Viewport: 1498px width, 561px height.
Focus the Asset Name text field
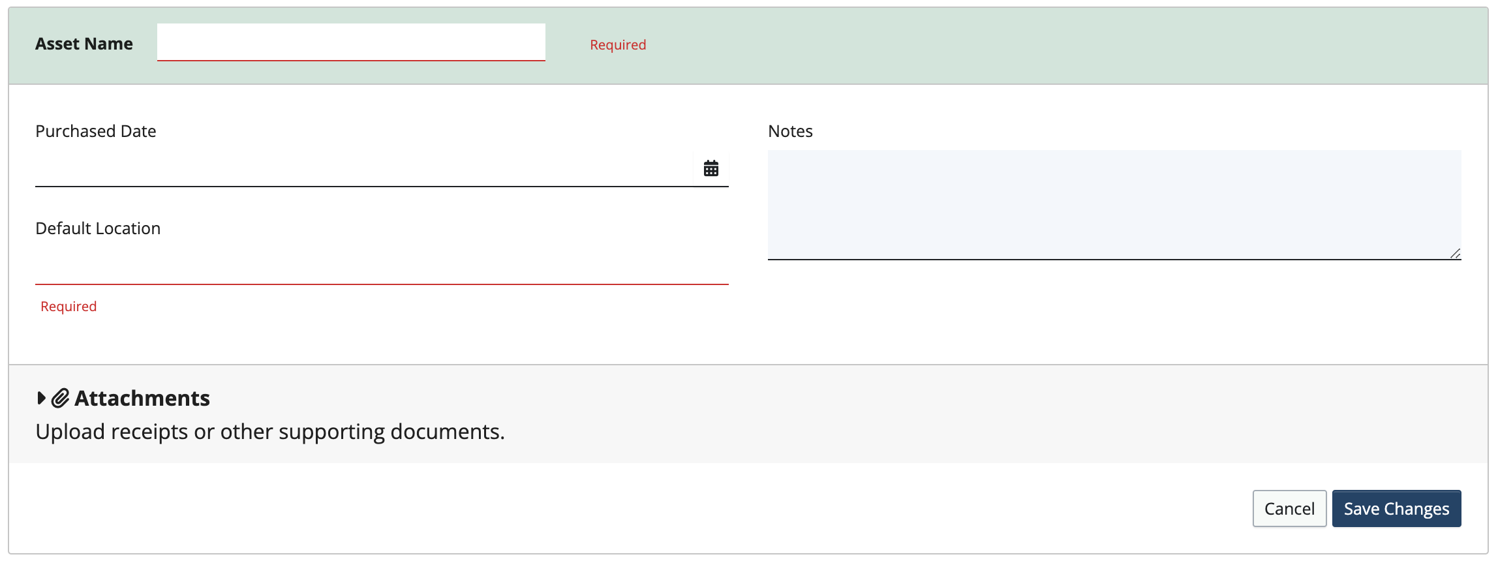(351, 42)
